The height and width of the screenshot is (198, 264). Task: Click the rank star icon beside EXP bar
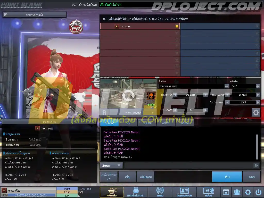(4, 190)
